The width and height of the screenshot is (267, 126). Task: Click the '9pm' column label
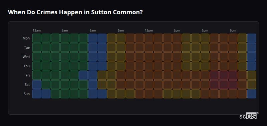(x=233, y=31)
